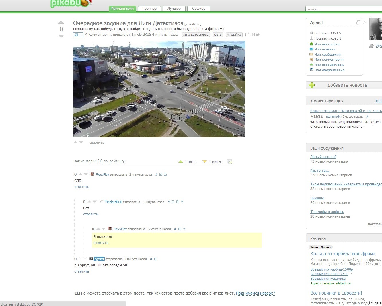Save TimelordRUS's 'Нет' comment

(x=178, y=202)
